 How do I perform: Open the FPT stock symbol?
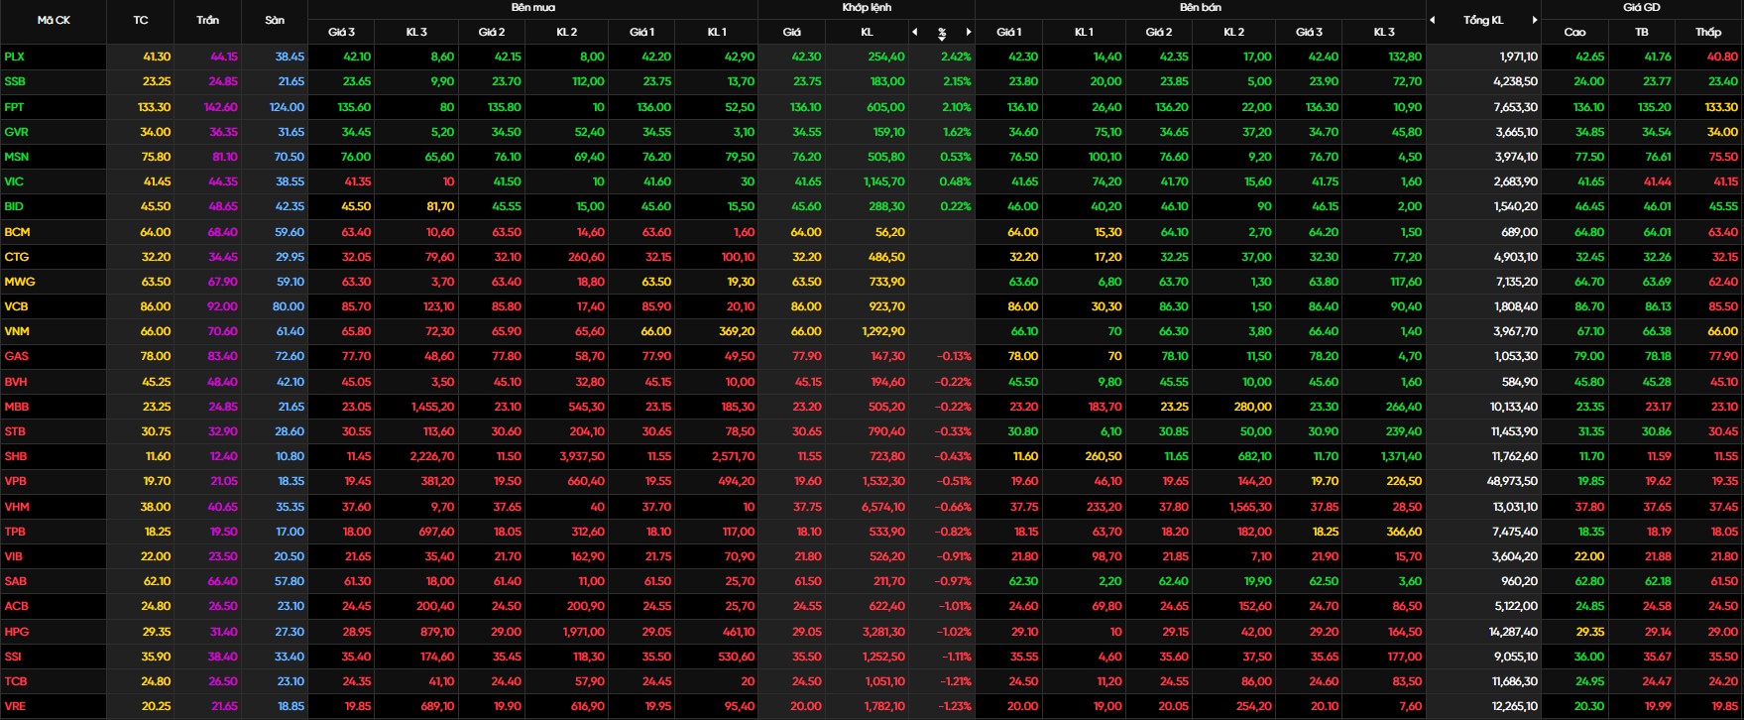point(14,107)
